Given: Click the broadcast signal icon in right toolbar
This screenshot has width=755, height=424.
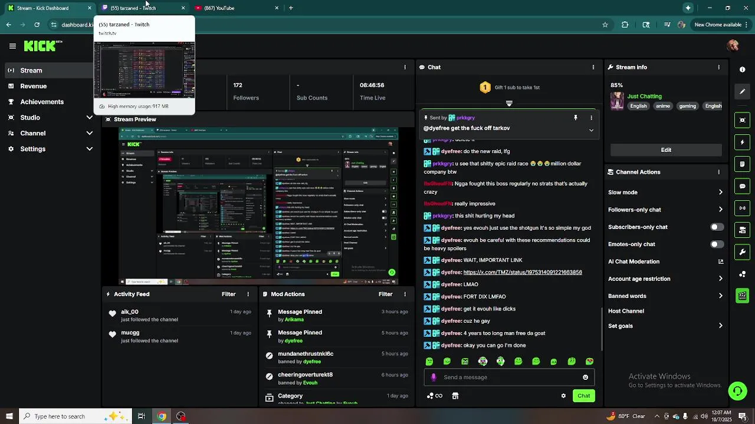Looking at the screenshot, I should pos(742,208).
